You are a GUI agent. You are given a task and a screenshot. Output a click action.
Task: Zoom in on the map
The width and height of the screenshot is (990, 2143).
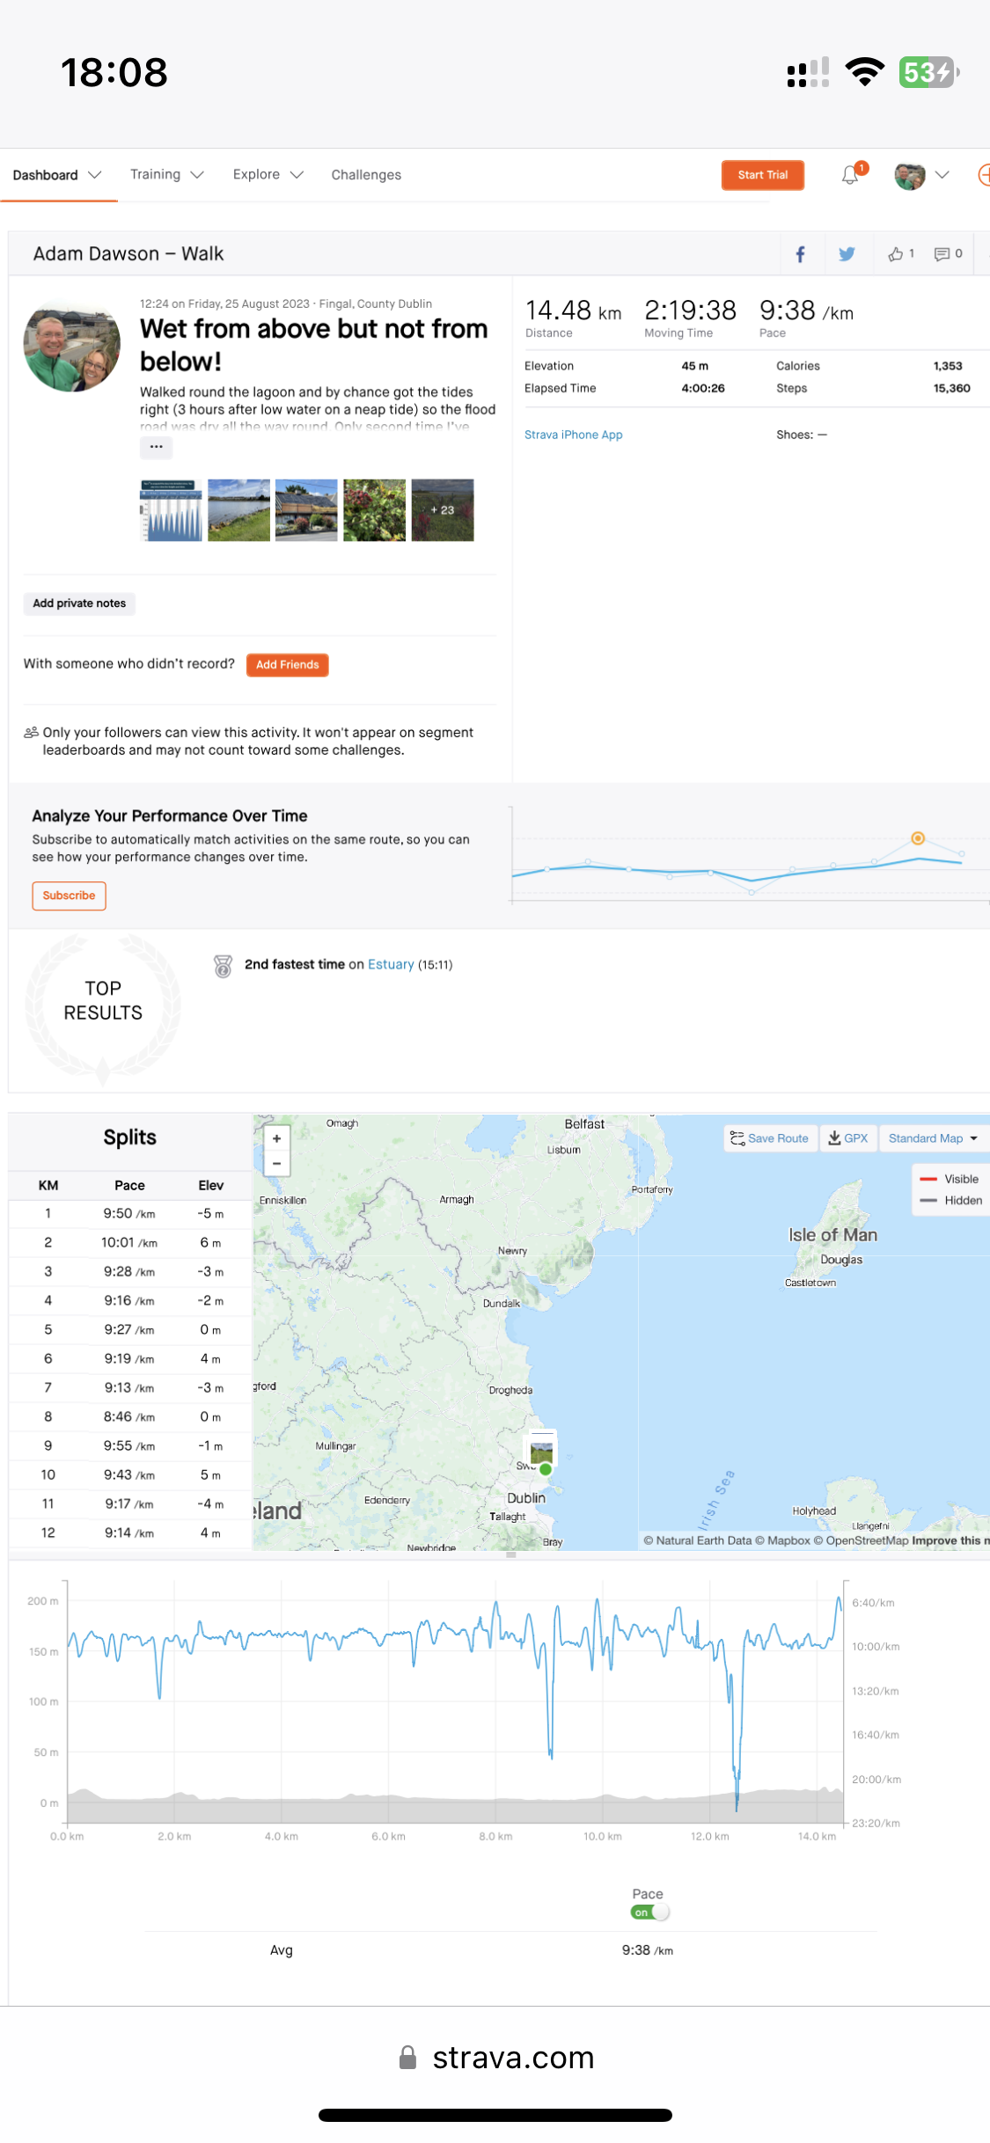(x=277, y=1138)
